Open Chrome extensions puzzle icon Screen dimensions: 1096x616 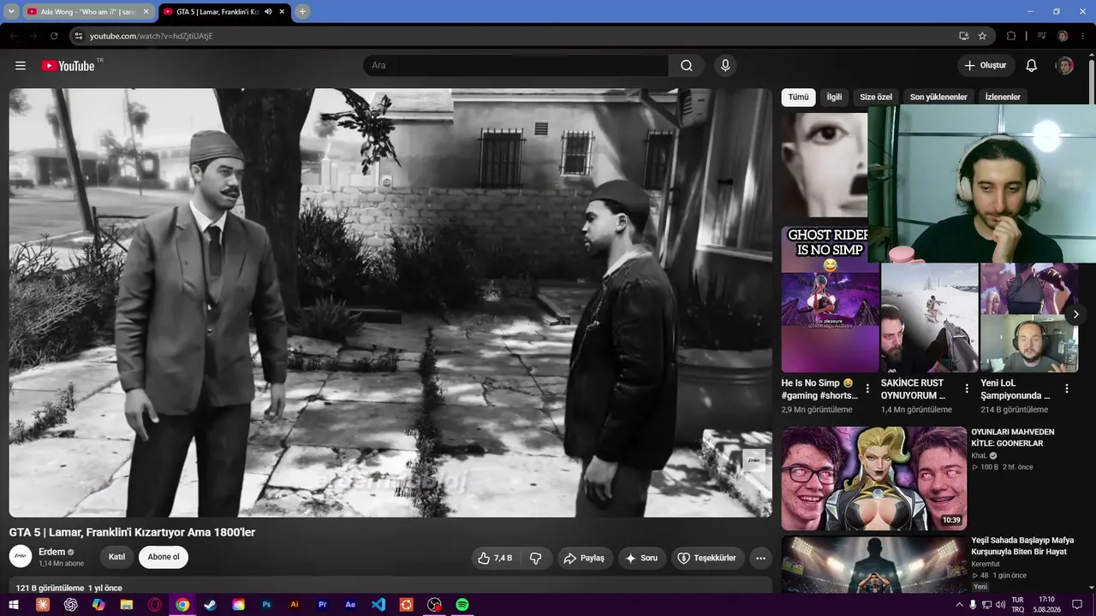[x=1011, y=36]
